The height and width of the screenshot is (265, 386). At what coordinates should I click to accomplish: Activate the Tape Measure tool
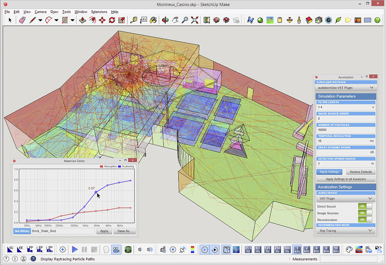click(x=133, y=20)
